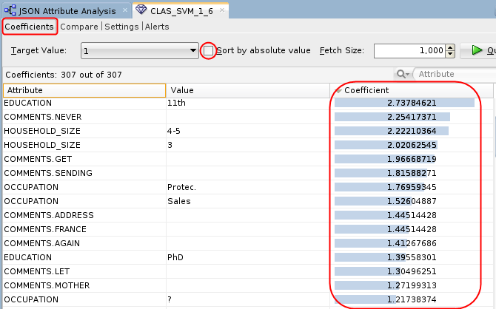The height and width of the screenshot is (309, 496).
Task: Click coefficient value 1.96668719
Action: tap(412, 159)
